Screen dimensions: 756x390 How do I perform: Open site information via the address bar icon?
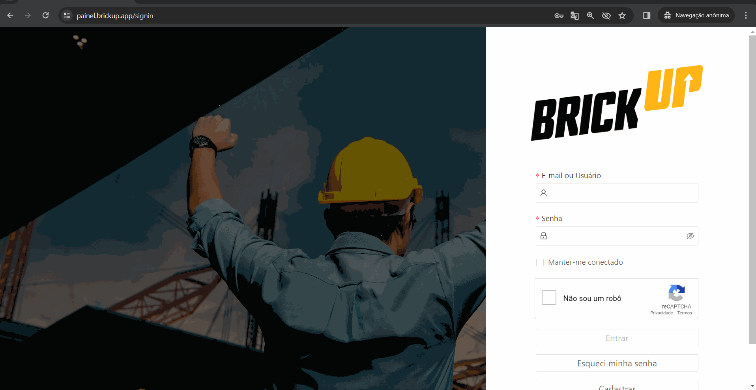point(67,15)
